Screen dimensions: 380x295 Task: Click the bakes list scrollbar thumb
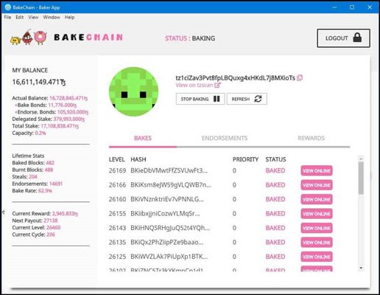[361, 178]
